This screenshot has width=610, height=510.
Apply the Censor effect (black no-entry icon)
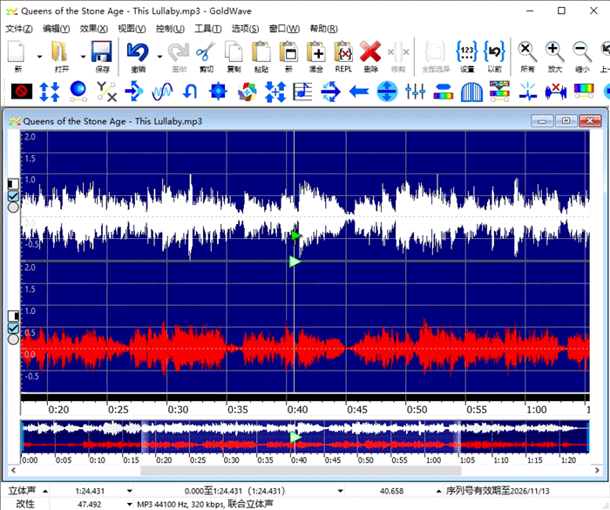point(22,92)
